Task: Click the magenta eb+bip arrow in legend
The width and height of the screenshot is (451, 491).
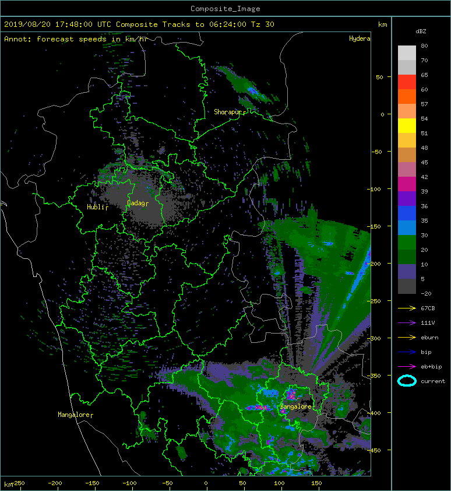Action: click(407, 367)
